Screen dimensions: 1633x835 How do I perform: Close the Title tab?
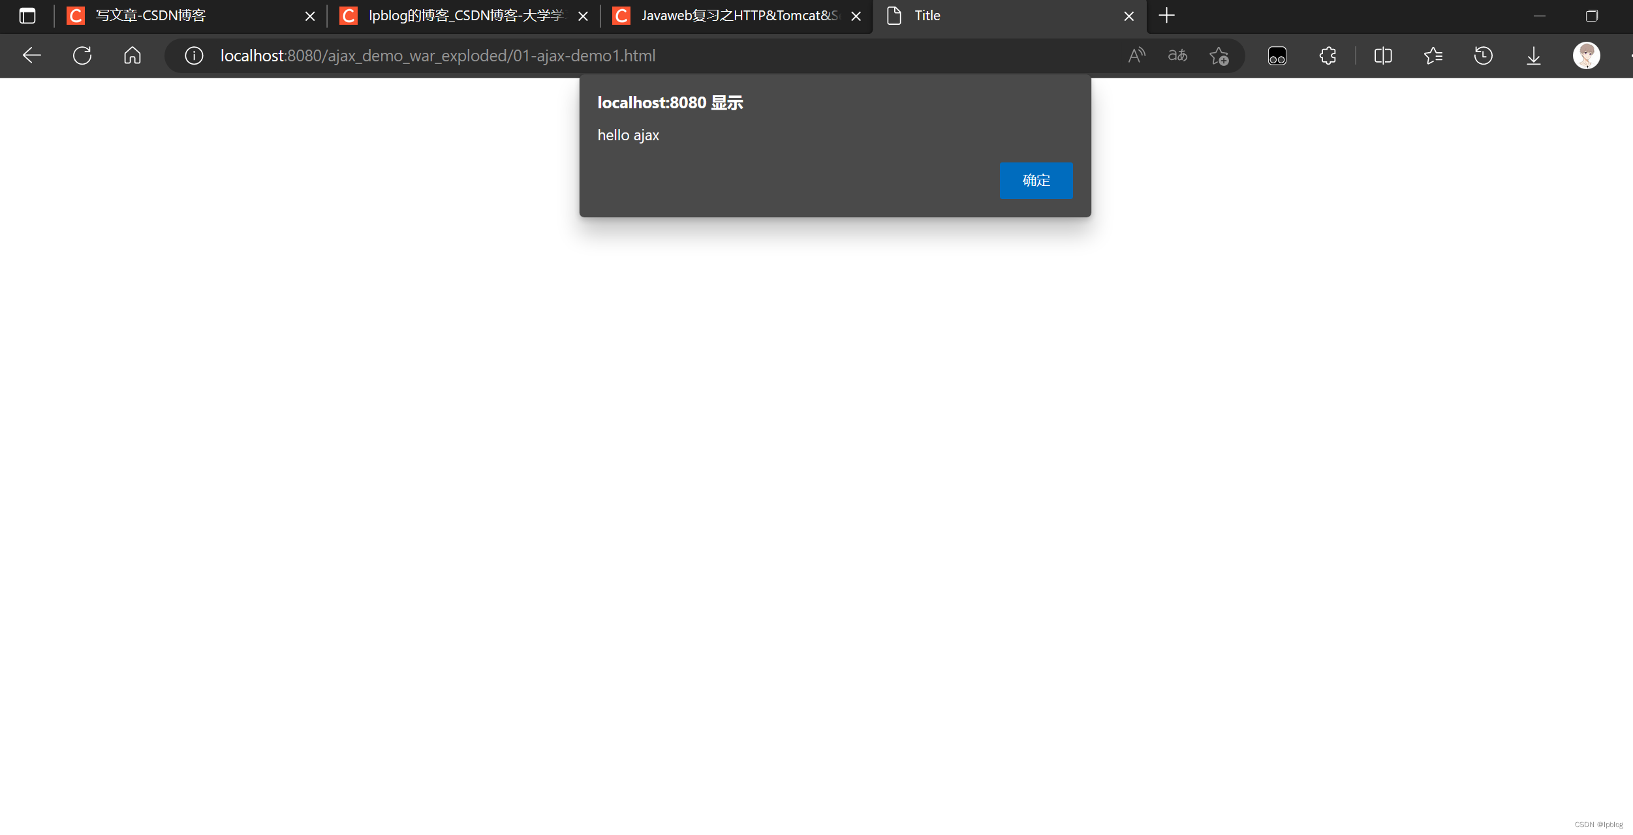(x=1128, y=16)
